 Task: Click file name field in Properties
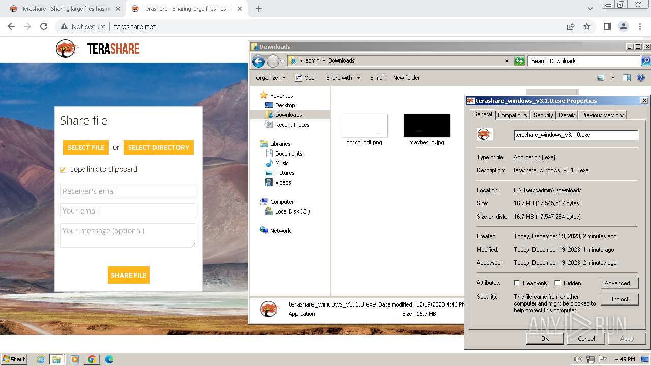576,135
